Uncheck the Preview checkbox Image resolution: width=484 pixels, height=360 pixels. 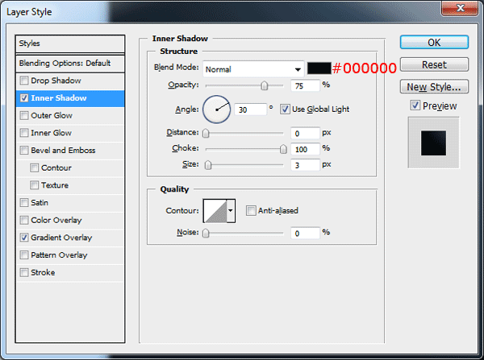tap(415, 106)
